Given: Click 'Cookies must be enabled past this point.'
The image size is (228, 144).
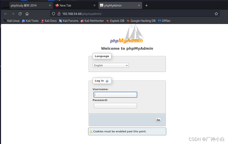Looking at the screenshot, I should click(120, 132).
